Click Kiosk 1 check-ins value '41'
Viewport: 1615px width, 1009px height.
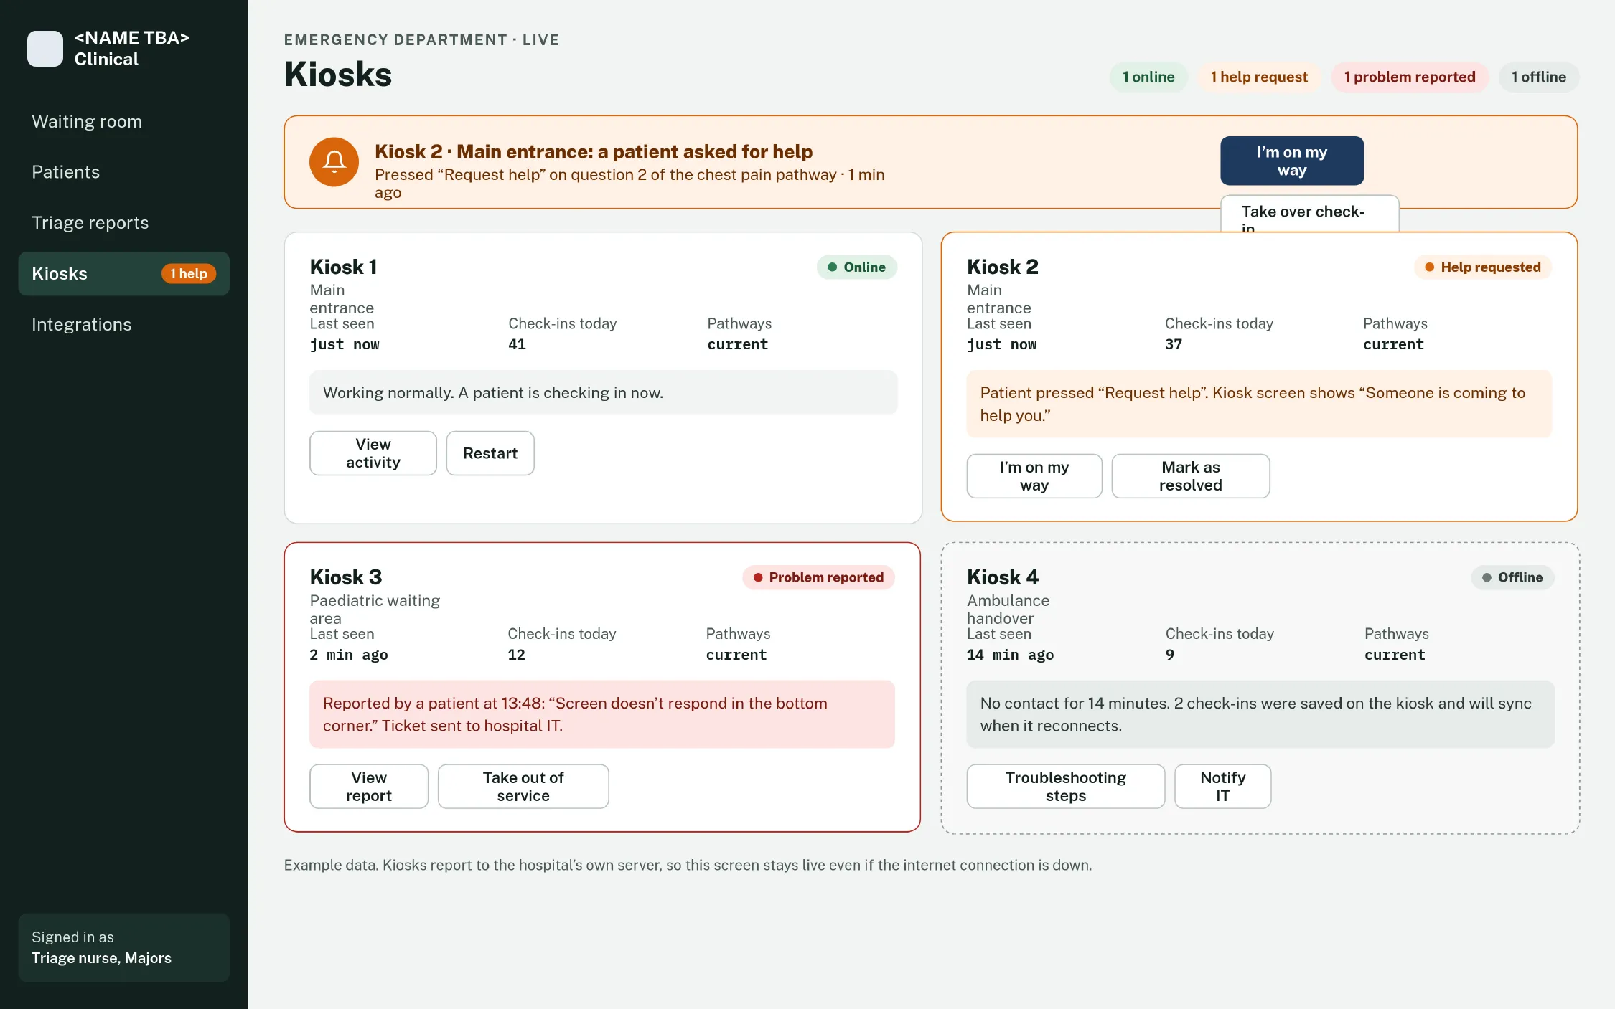click(518, 345)
